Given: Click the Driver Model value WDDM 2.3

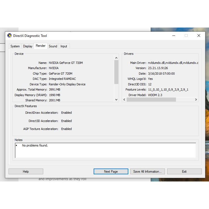Looking at the screenshot, I should click(155, 95).
